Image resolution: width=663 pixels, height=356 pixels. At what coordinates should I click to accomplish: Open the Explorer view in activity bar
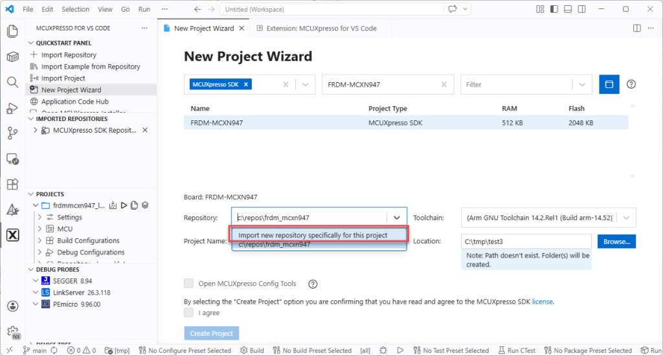[x=12, y=32]
